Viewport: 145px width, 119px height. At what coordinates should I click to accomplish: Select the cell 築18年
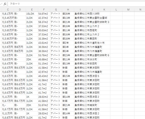point(68,39)
